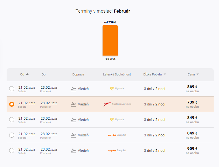Select the Ryanair 869 € flight radio button
Image resolution: width=219 pixels, height=167 pixels.
tap(12, 89)
